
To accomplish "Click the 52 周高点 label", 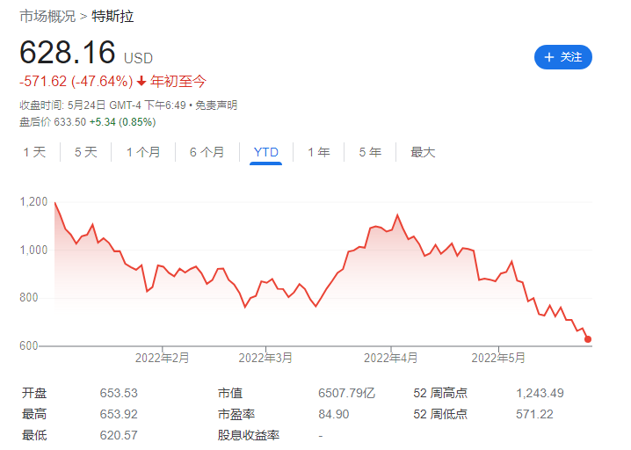I will pyautogui.click(x=440, y=393).
